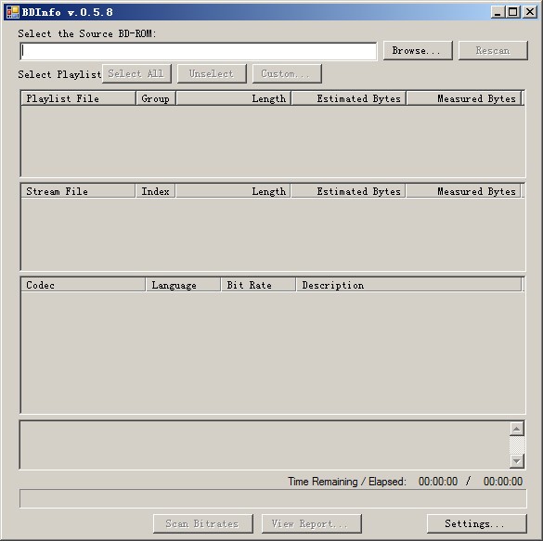This screenshot has height=541, width=543.
Task: Click the Select All playlists button
Action: click(136, 73)
